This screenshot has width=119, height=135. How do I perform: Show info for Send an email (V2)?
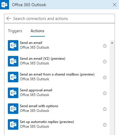105,61
